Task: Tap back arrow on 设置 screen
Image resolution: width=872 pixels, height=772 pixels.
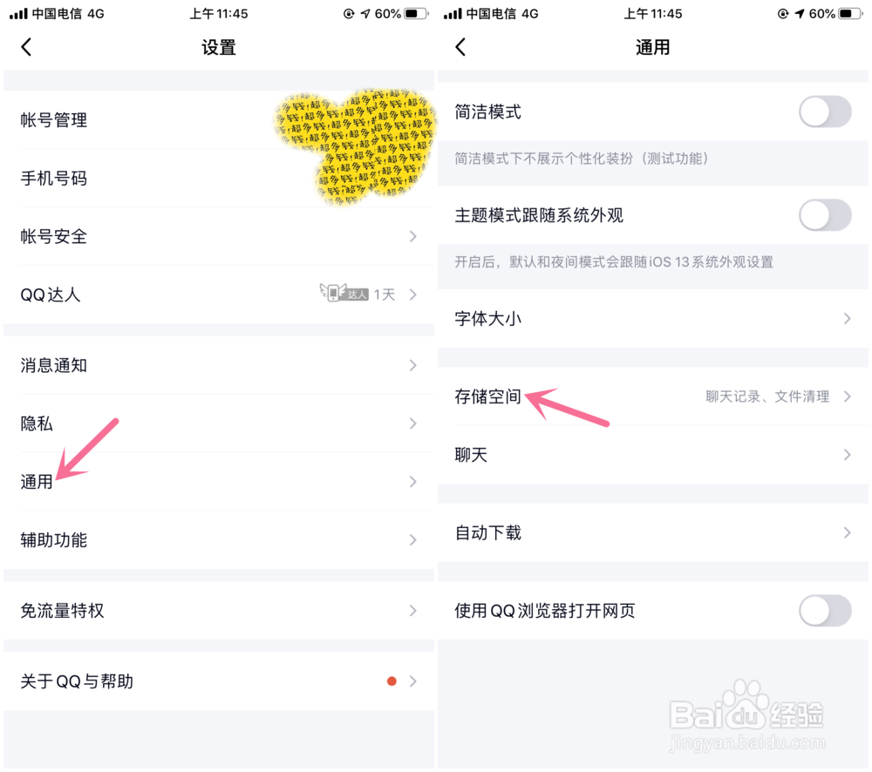Action: [26, 47]
